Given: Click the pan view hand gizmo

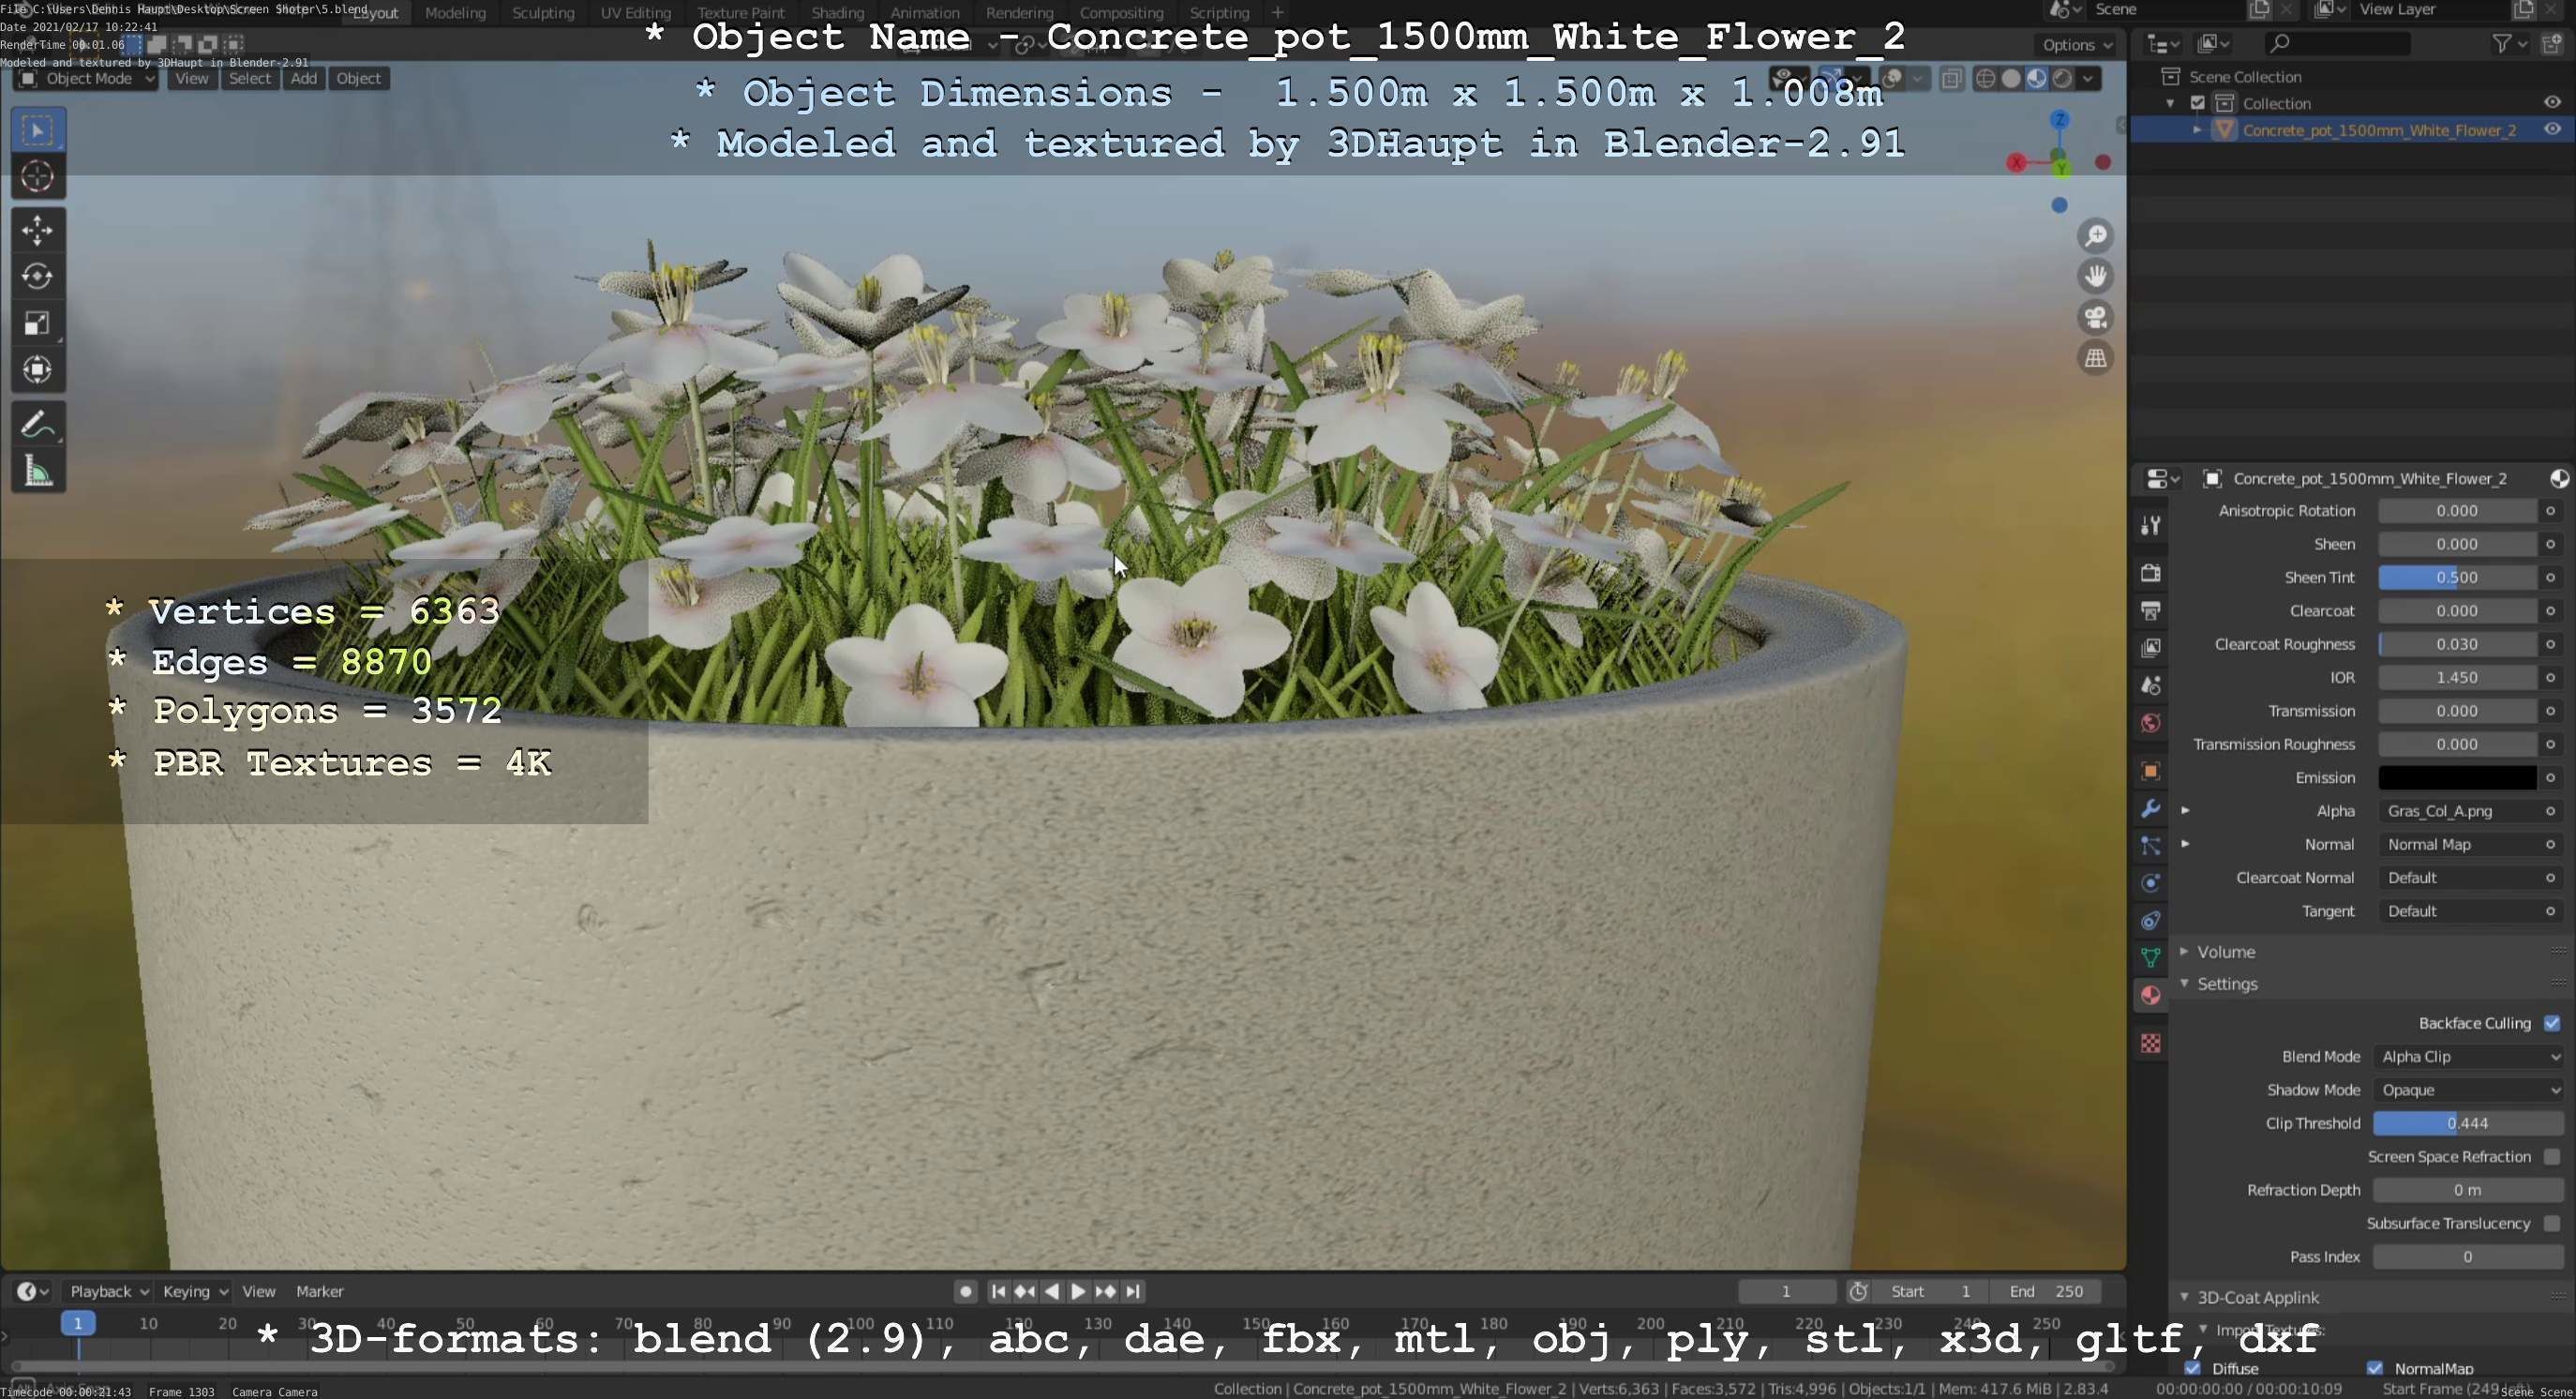Looking at the screenshot, I should point(2095,276).
